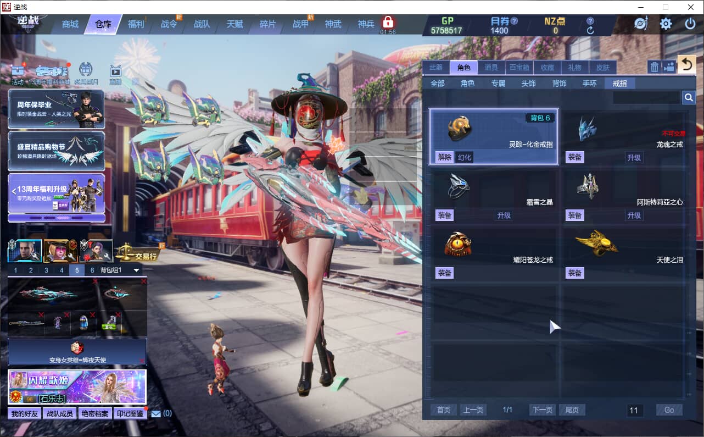Viewport: 704px width, 437px height.
Task: Switch to the 武器 inventory tab
Action: 435,68
